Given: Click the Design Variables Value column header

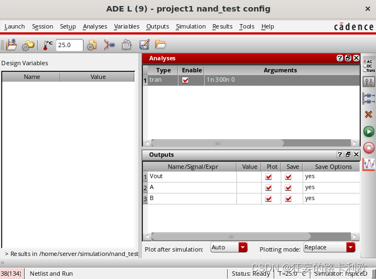Looking at the screenshot, I should 97,77.
